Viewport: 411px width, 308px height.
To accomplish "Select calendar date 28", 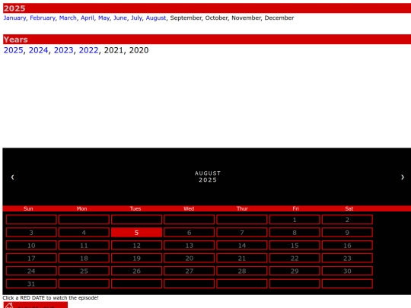I will tap(242, 271).
